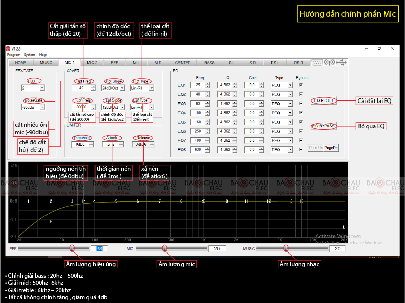Open the Lpf Slope dropdown
The image size is (405, 303).
(x=122, y=107)
